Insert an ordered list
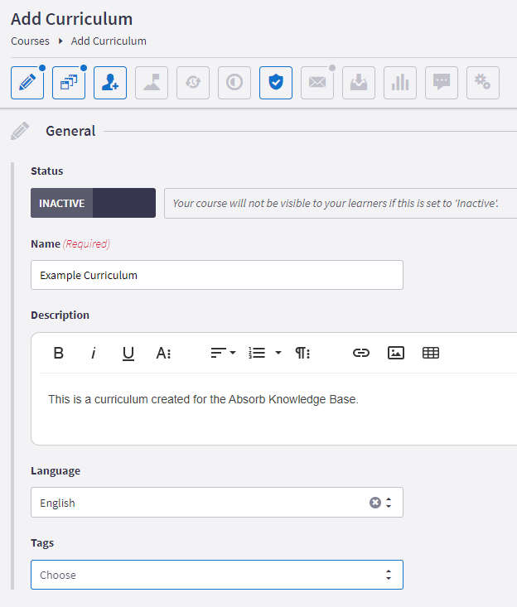This screenshot has width=517, height=607. click(257, 353)
